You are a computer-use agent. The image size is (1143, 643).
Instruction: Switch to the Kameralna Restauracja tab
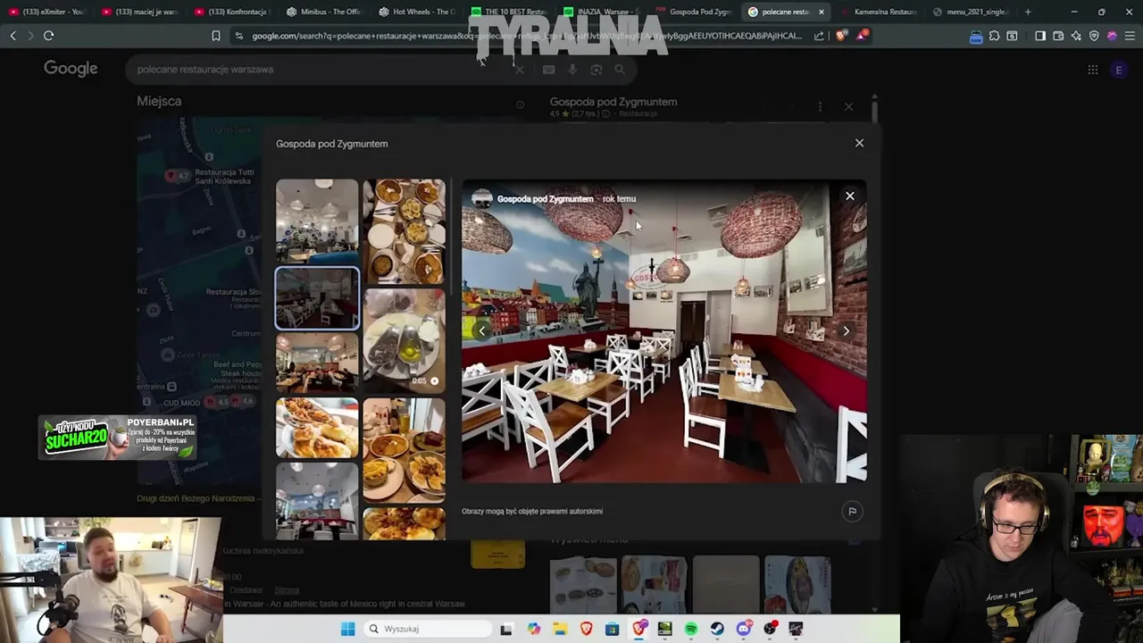(879, 12)
